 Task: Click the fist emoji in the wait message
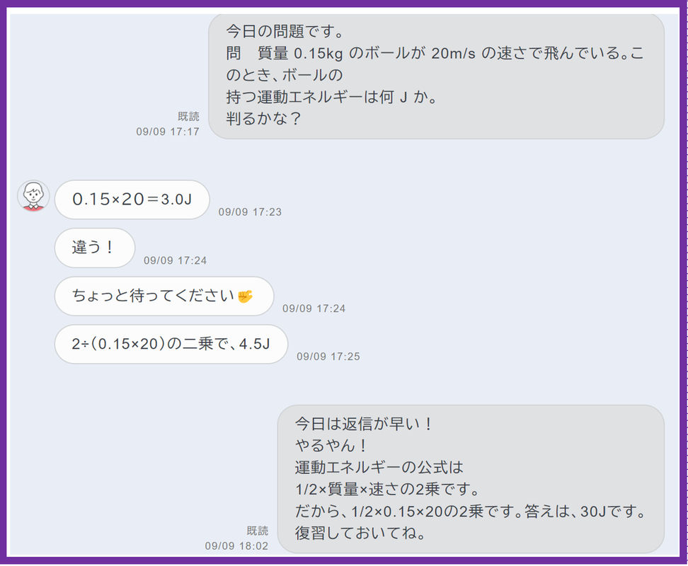246,296
